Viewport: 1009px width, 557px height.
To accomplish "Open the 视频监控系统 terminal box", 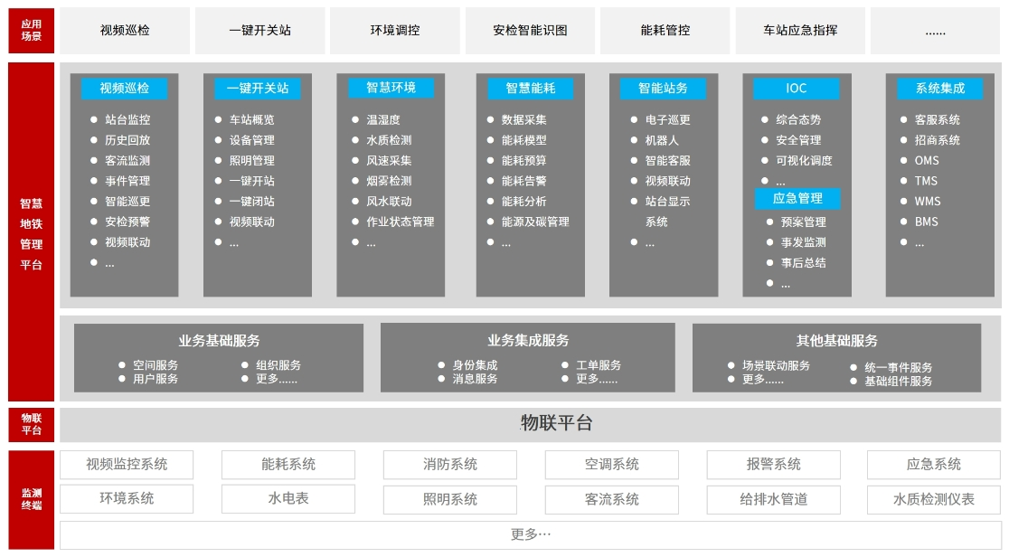I will coord(127,465).
